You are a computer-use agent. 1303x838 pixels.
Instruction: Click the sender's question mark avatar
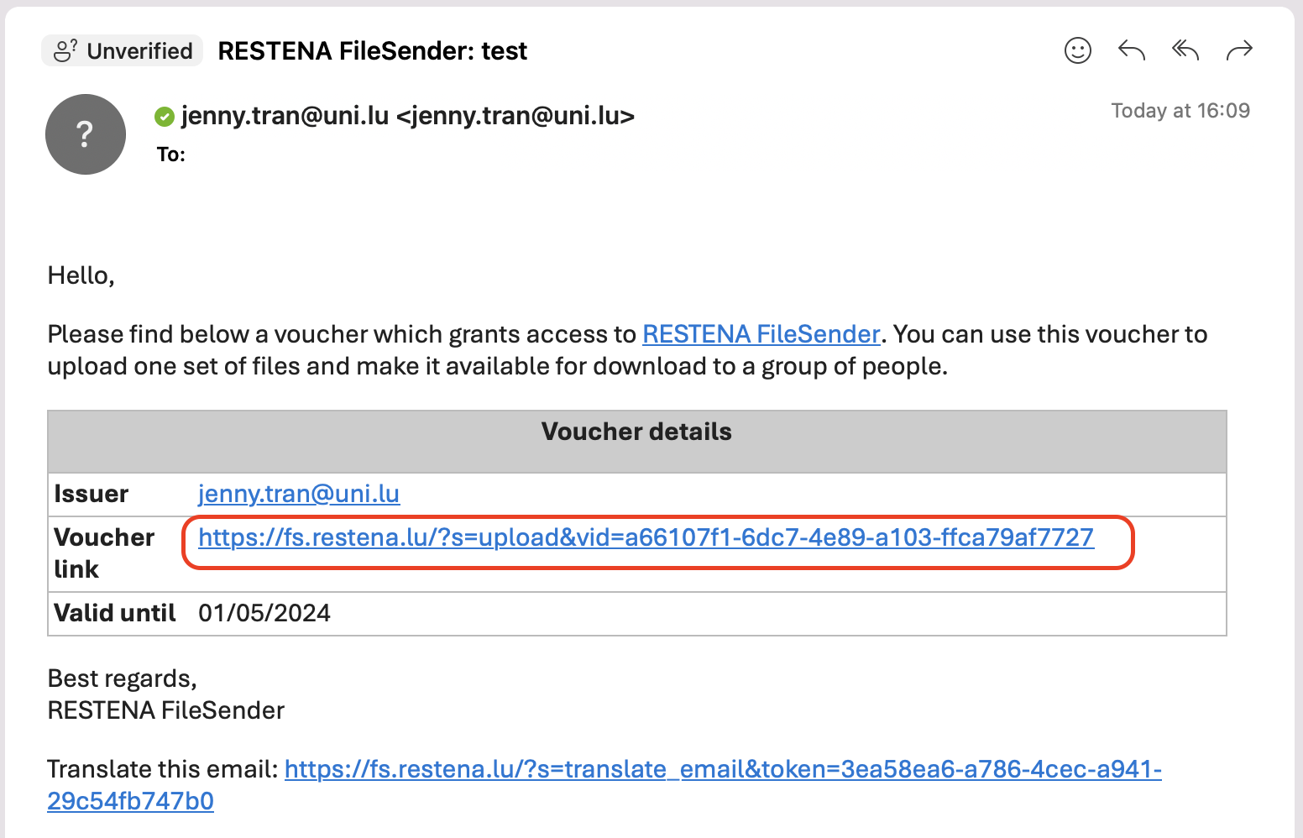(x=86, y=134)
